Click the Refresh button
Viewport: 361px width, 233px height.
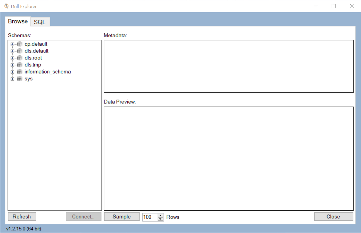pos(22,217)
